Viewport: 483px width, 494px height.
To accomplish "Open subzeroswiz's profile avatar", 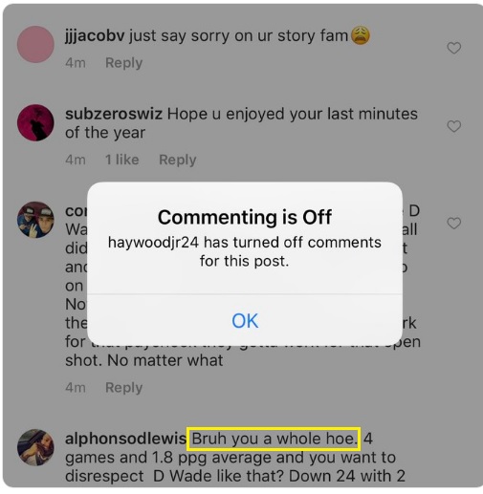I will (x=35, y=122).
